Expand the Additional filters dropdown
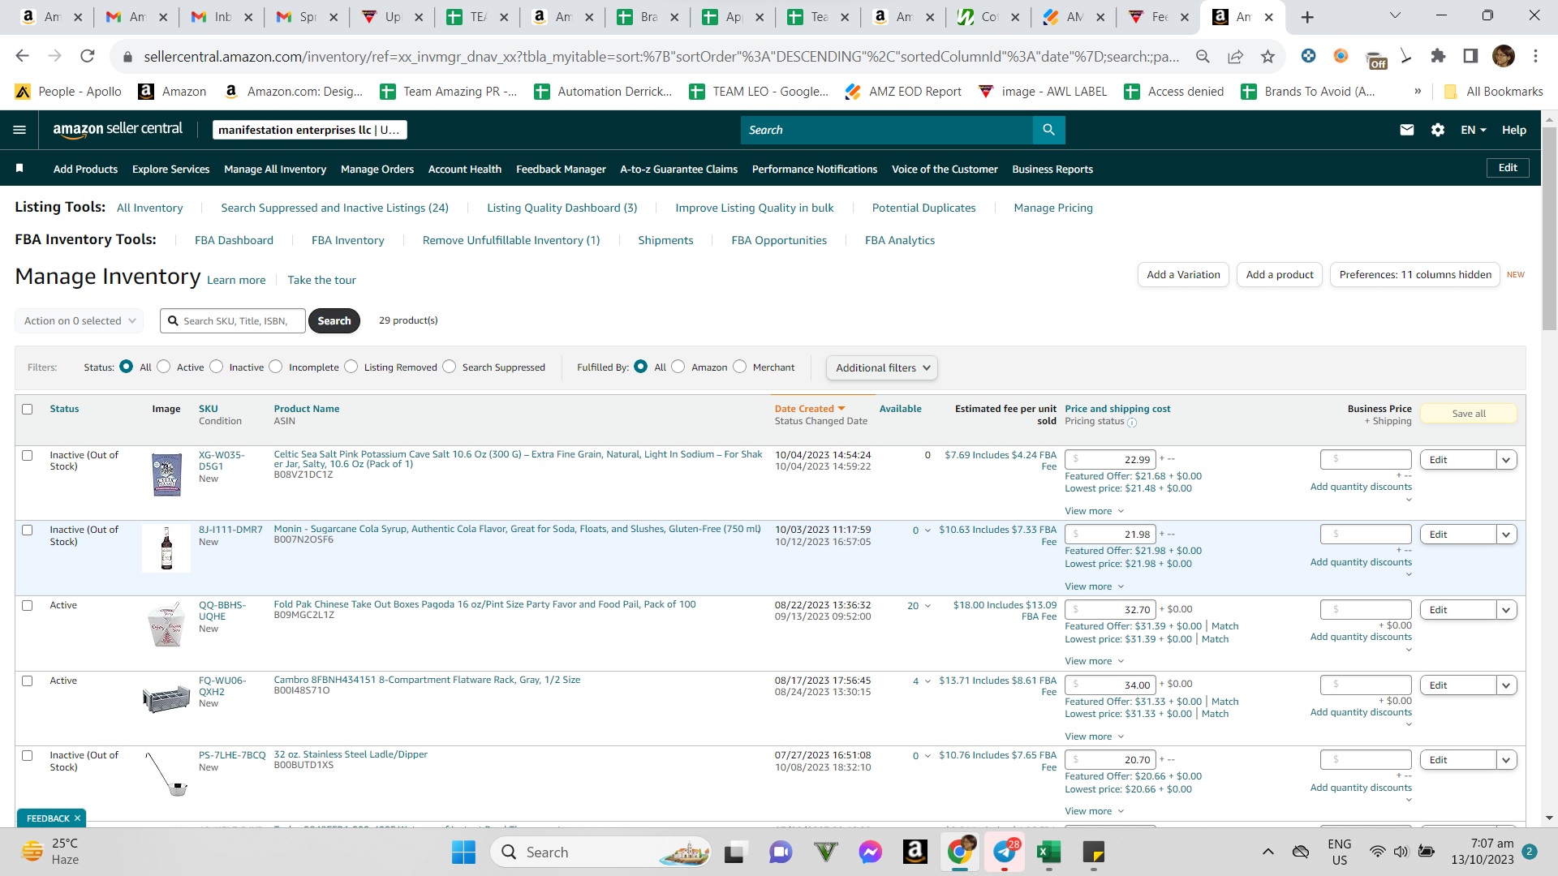 (x=881, y=367)
